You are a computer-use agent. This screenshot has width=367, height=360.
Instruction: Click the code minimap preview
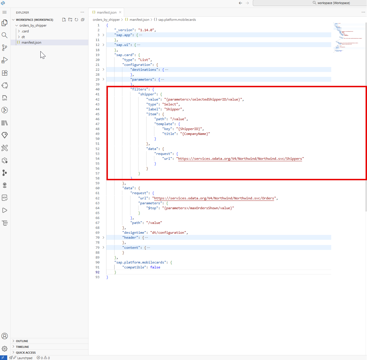(348, 37)
